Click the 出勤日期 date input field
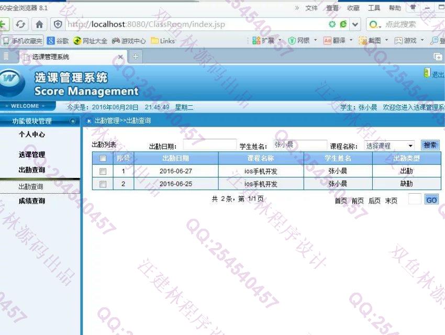The width and height of the screenshot is (445, 335). (x=210, y=144)
